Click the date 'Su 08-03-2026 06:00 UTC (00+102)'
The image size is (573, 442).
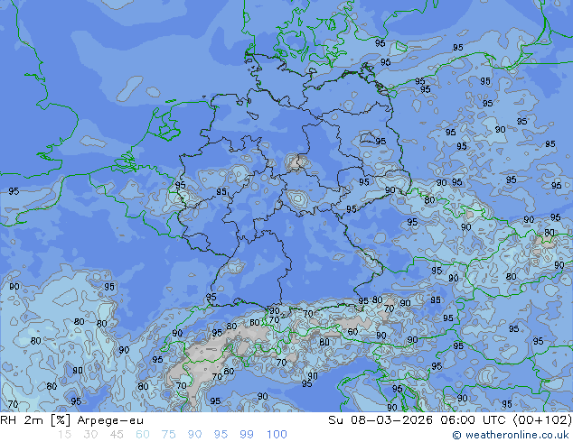[450, 420]
